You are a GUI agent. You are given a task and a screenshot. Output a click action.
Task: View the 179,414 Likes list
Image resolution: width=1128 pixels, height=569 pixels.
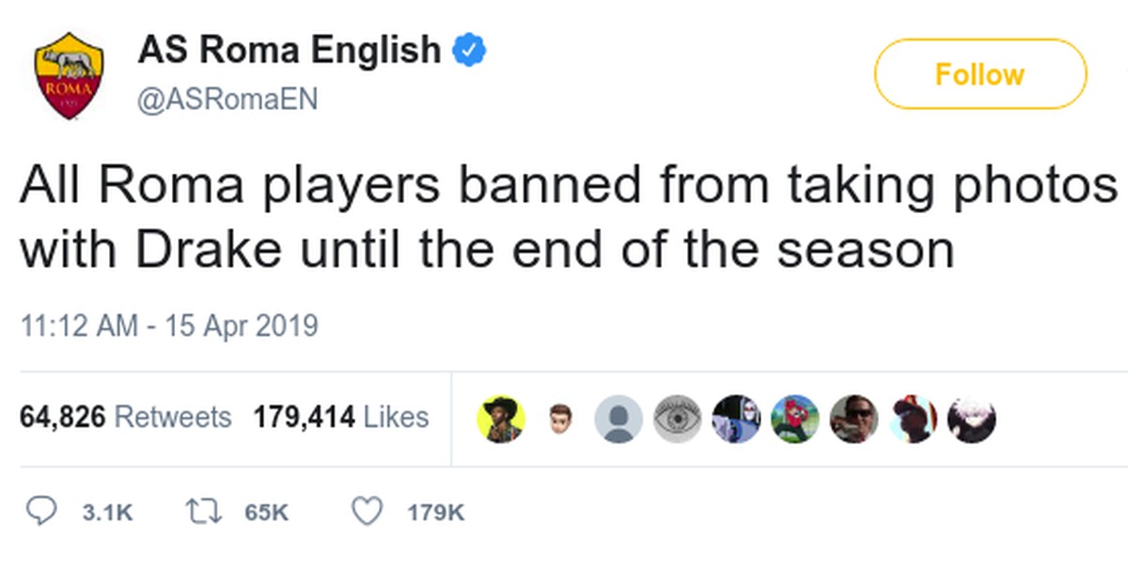click(x=341, y=417)
